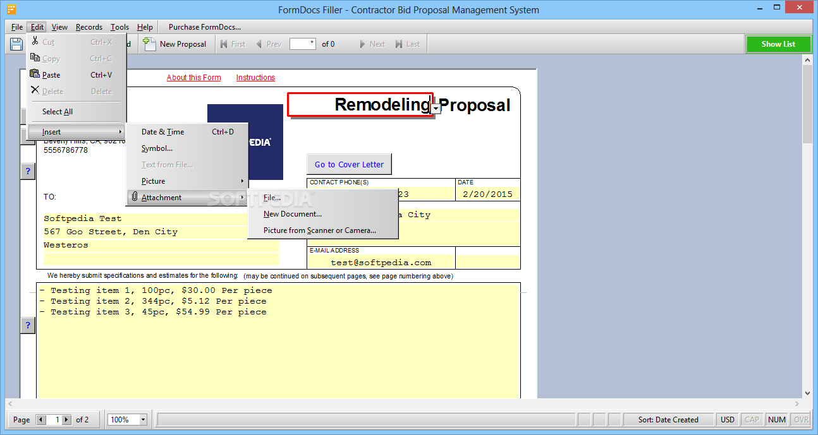Click the Testing item 3 line

pyautogui.click(x=153, y=312)
